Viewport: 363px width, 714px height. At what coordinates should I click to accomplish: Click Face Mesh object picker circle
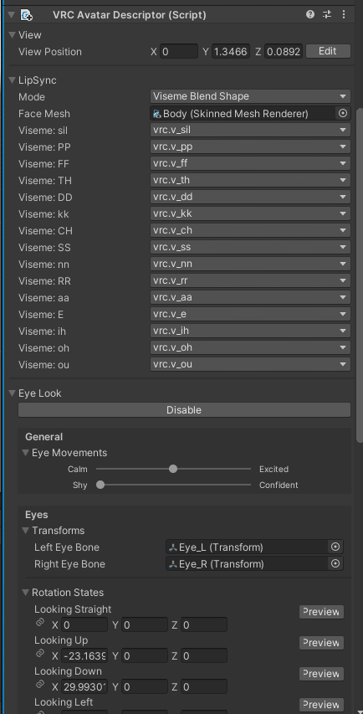pos(343,113)
